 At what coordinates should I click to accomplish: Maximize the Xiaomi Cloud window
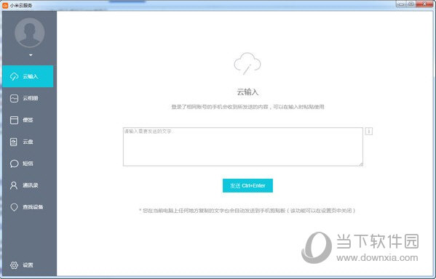[x=411, y=4]
